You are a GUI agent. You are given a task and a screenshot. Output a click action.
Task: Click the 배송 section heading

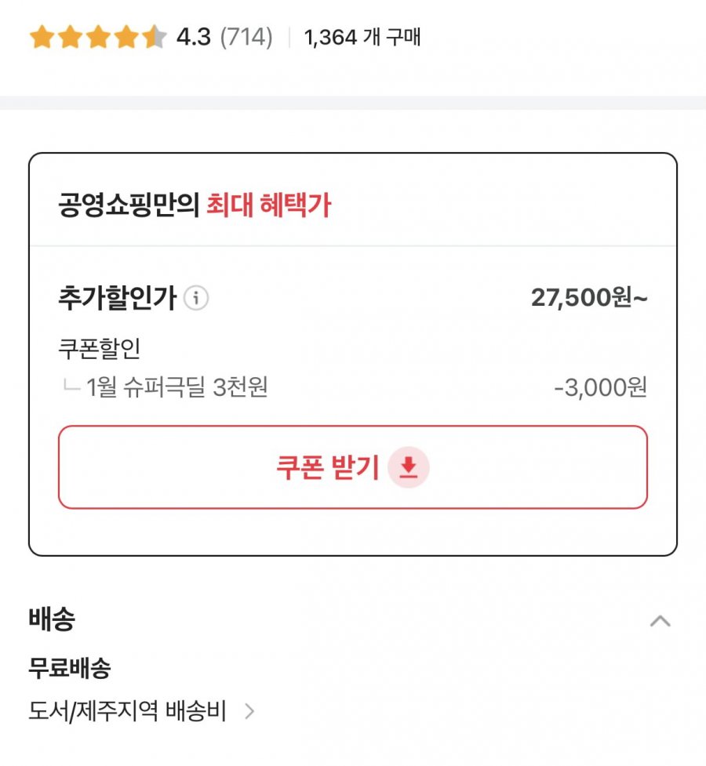coord(52,619)
